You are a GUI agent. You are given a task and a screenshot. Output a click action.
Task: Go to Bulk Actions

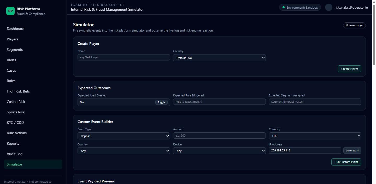pyautogui.click(x=33, y=133)
